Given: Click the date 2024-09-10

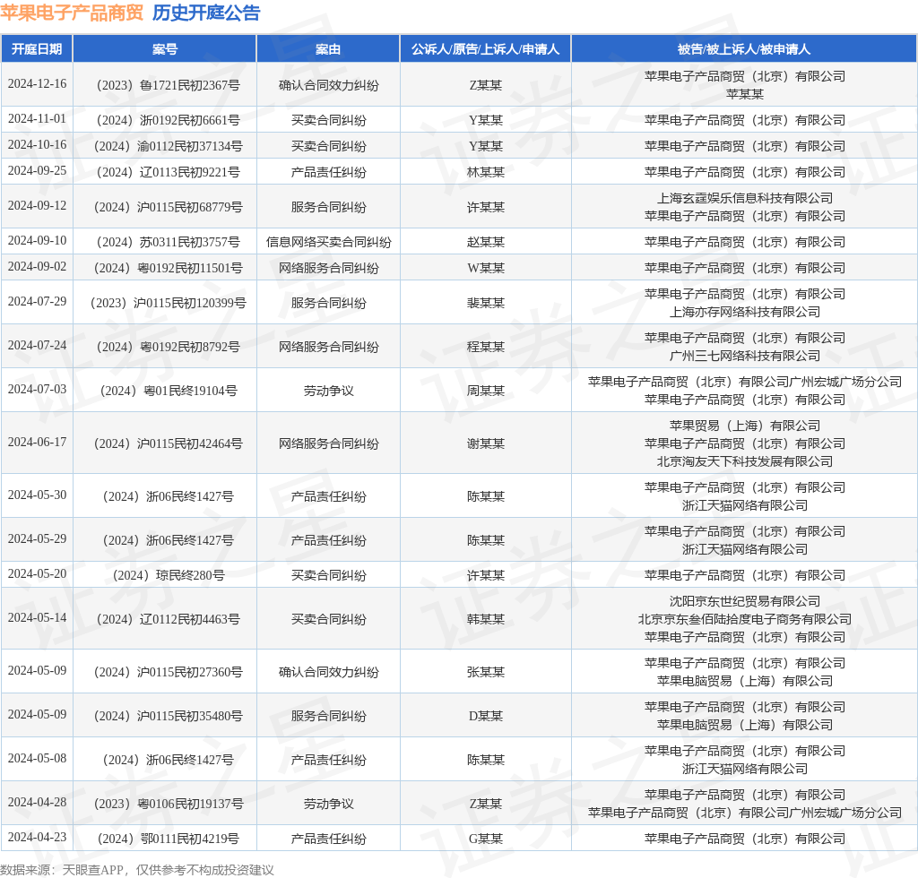Looking at the screenshot, I should click(x=37, y=240).
